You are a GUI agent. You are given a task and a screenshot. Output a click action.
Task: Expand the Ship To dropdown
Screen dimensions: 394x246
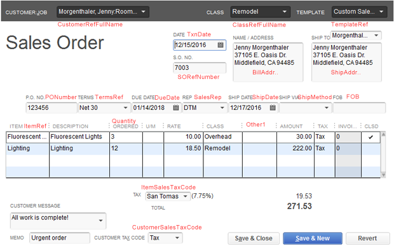pos(376,36)
